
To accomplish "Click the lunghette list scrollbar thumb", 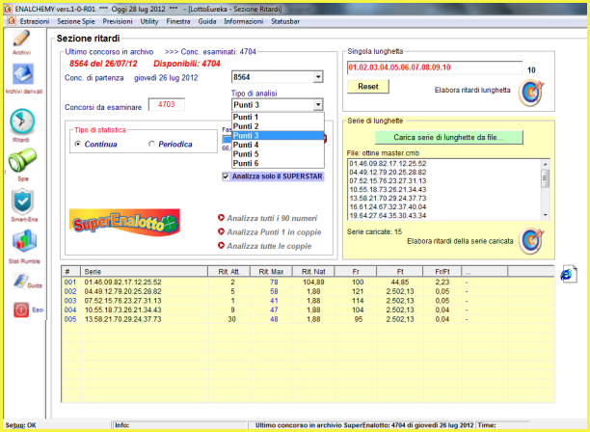I will (x=546, y=178).
